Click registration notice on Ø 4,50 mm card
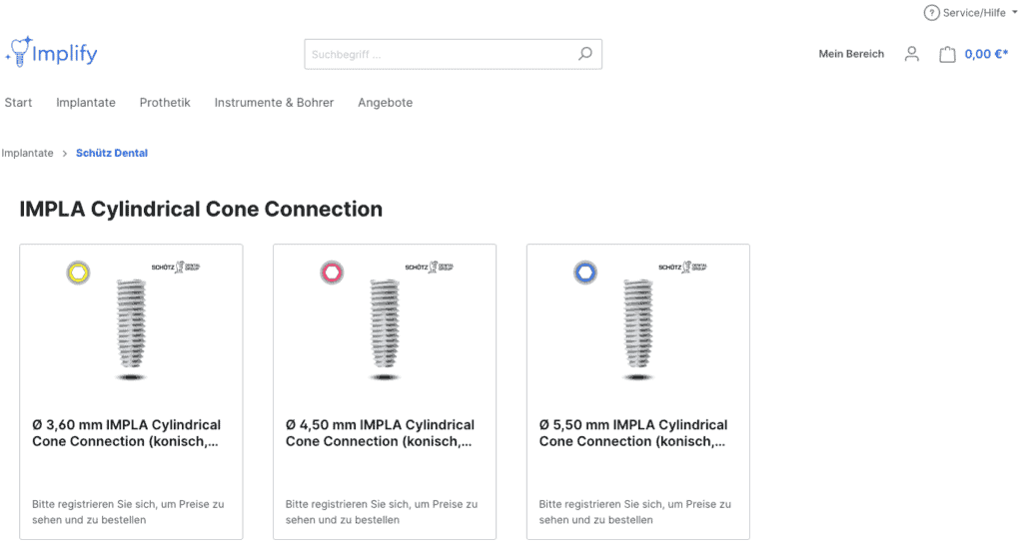The image size is (1023, 560). [382, 512]
